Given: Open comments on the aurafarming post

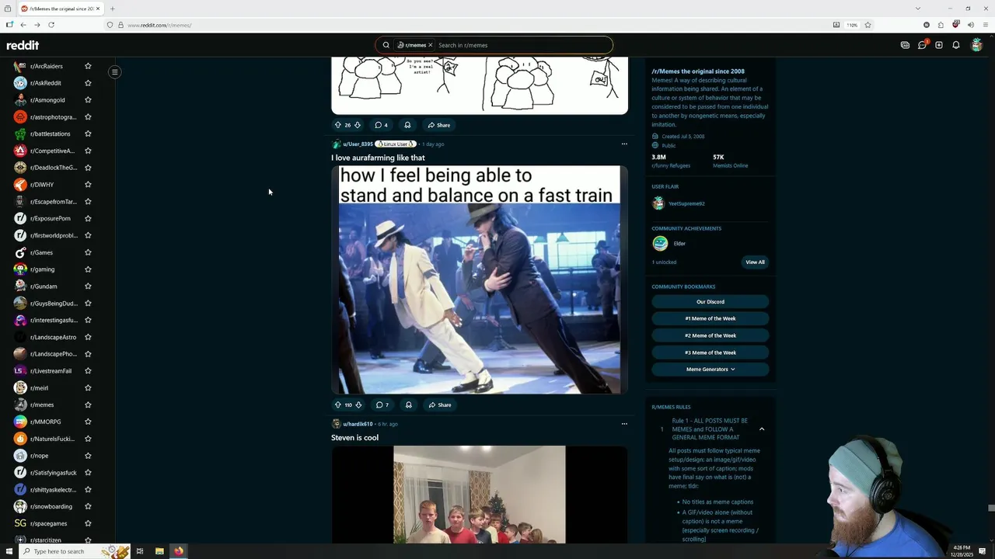Looking at the screenshot, I should point(382,404).
